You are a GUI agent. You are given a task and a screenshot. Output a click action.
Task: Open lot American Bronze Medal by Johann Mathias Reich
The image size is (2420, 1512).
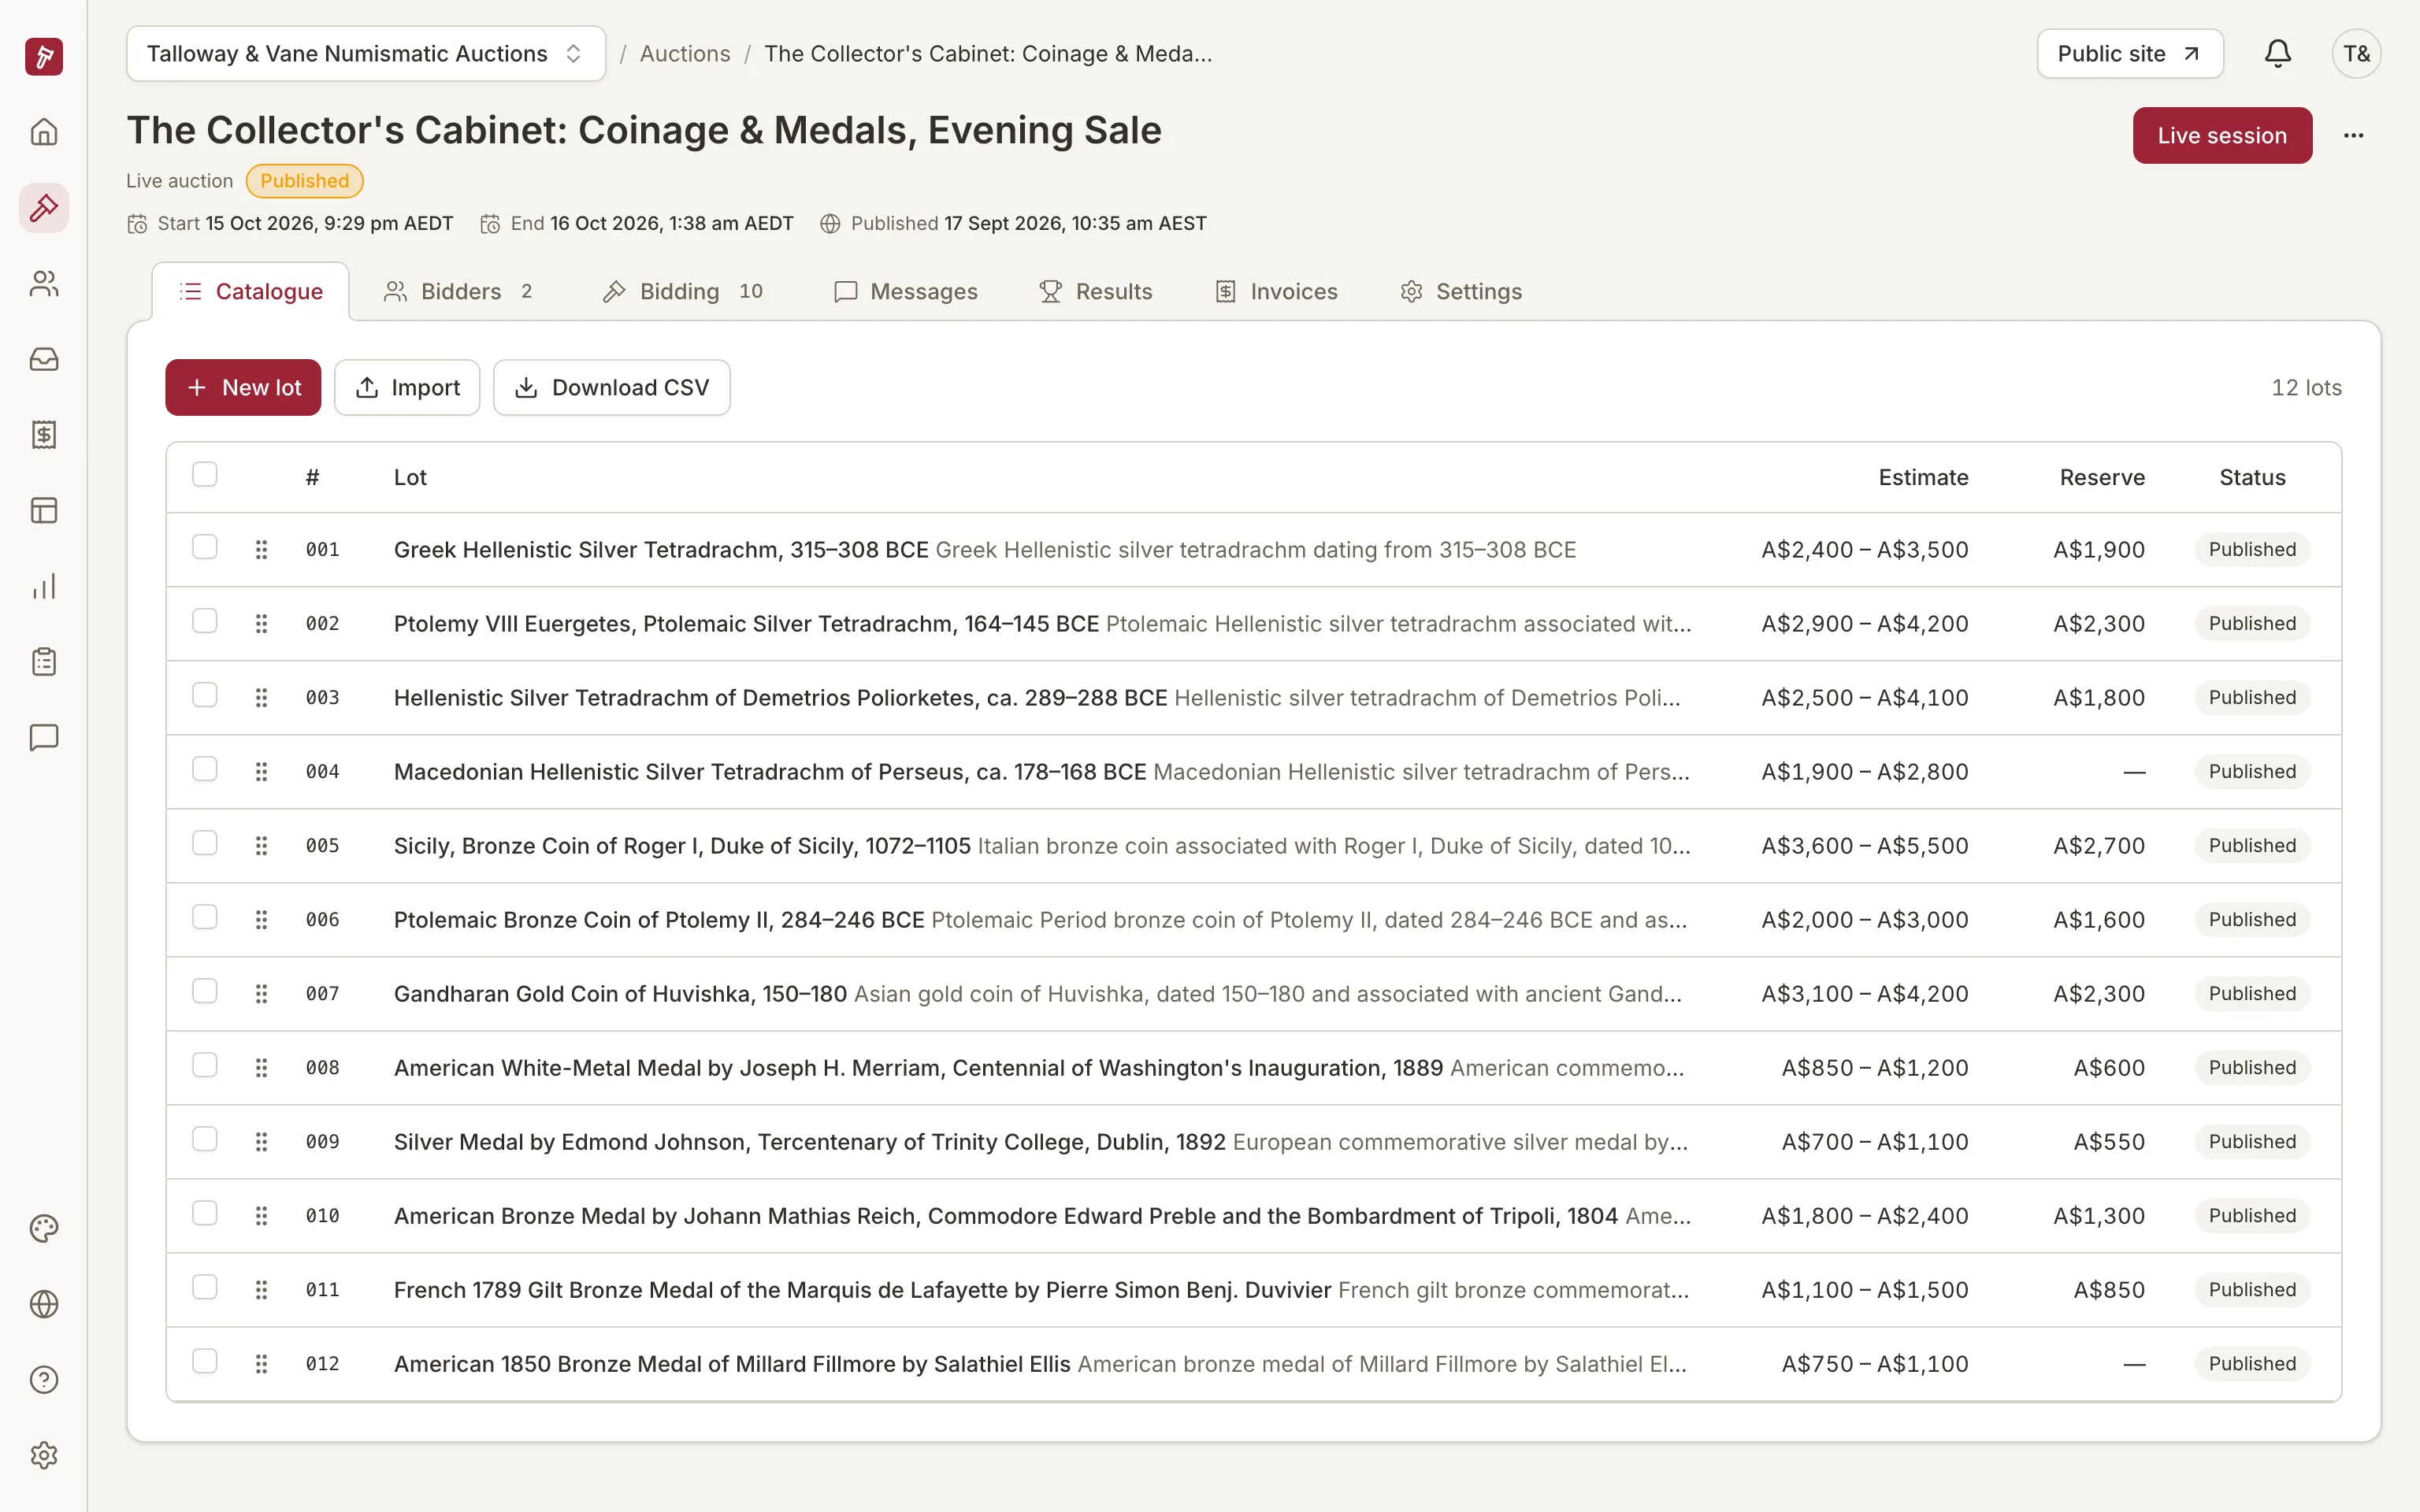pyautogui.click(x=1006, y=1216)
